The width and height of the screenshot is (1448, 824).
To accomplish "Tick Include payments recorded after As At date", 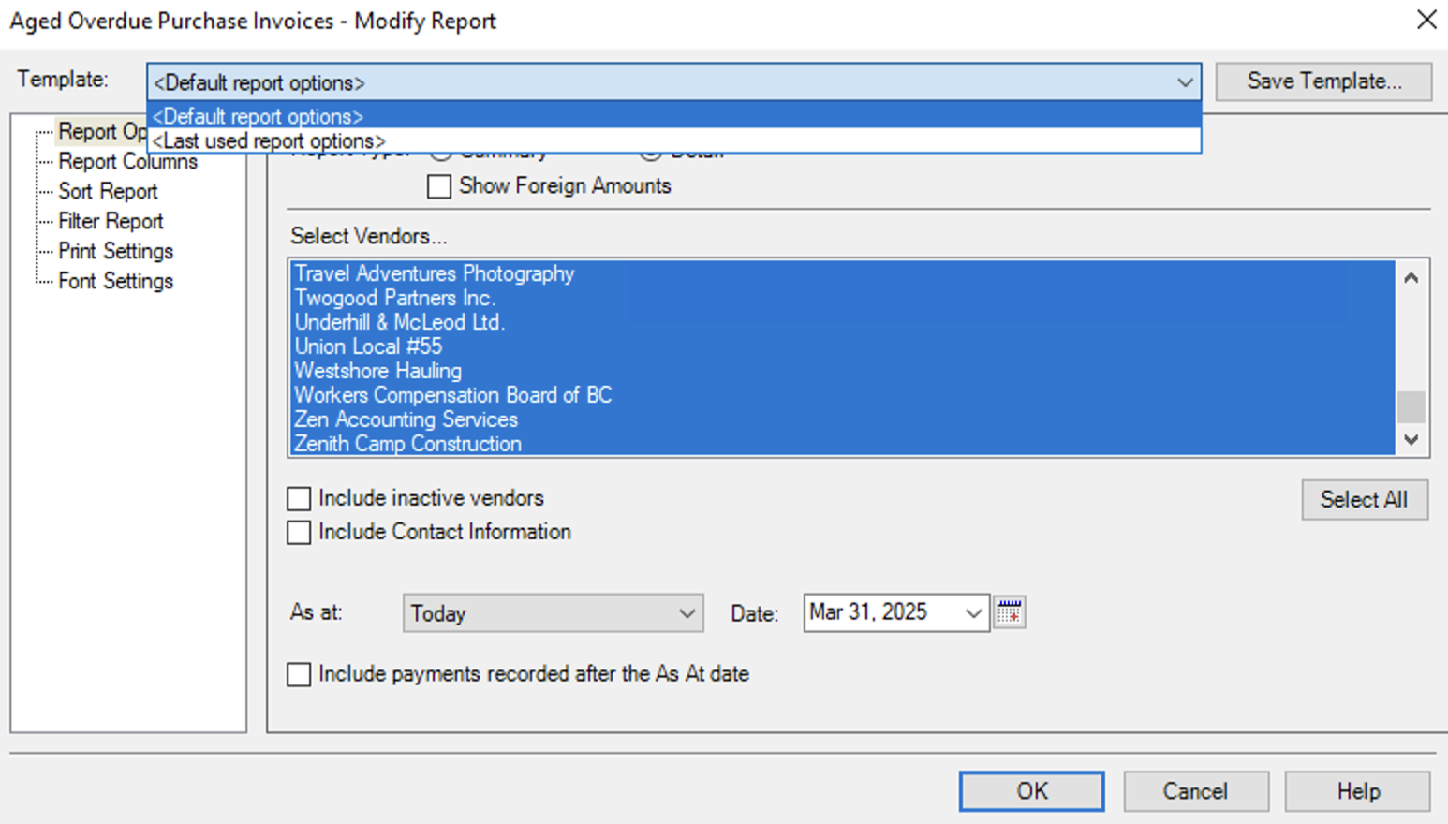I will [x=300, y=674].
